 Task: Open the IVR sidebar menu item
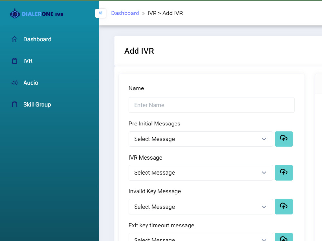coord(28,61)
